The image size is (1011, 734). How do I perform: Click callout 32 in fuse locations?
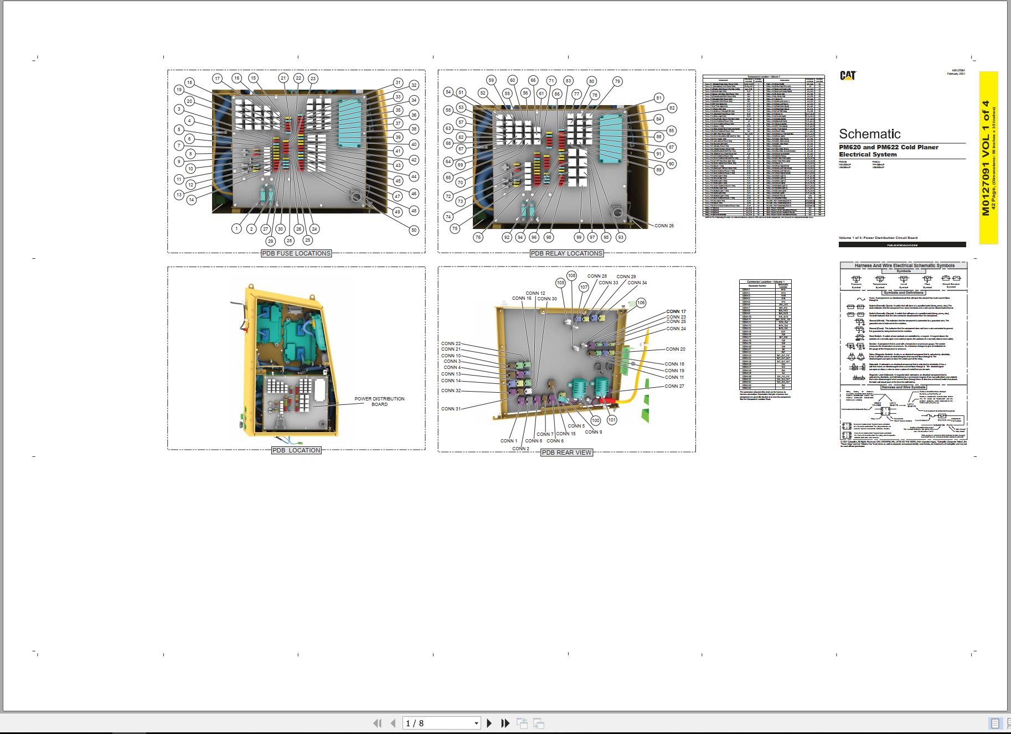[x=414, y=85]
